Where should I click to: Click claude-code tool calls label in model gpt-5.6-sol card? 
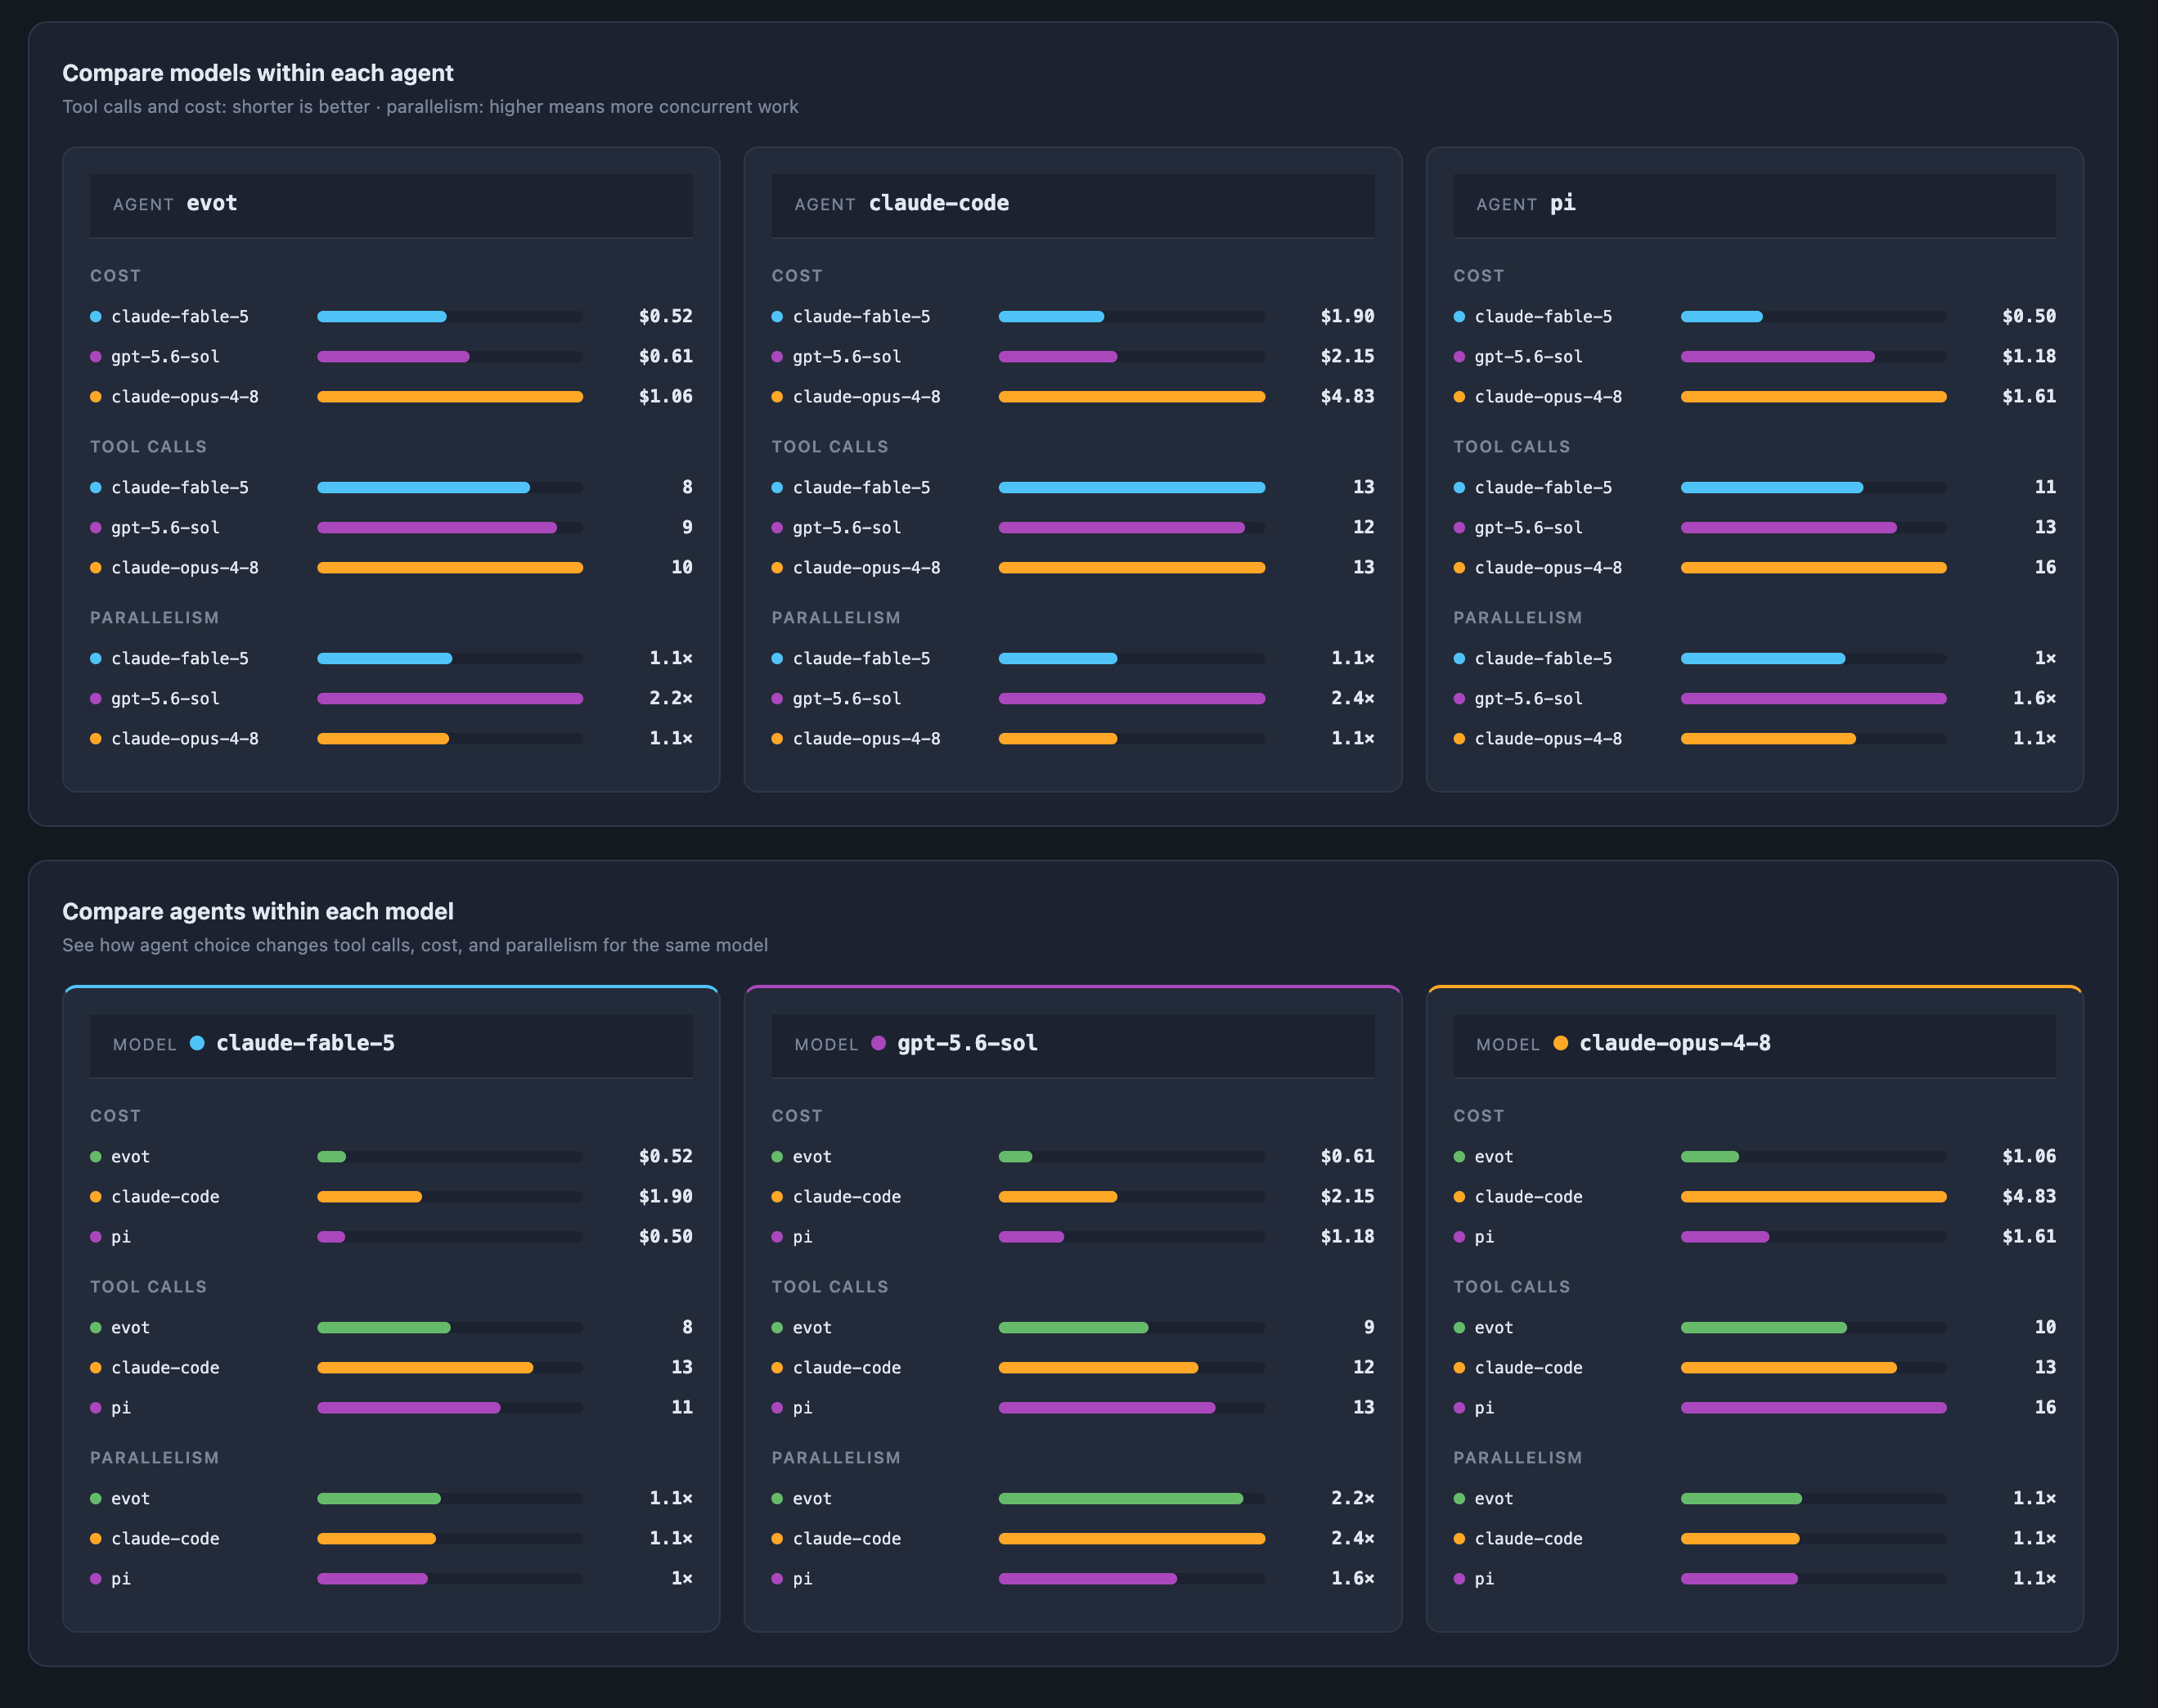846,1368
